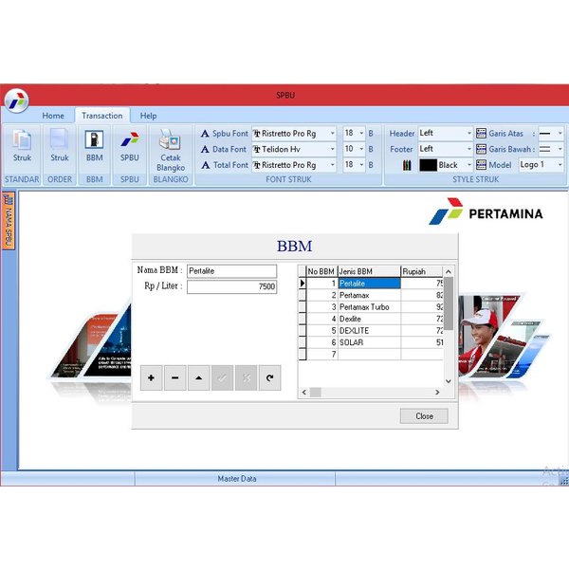Screen dimensions: 569x569
Task: Click the grid scroll right arrow
Action: [437, 392]
